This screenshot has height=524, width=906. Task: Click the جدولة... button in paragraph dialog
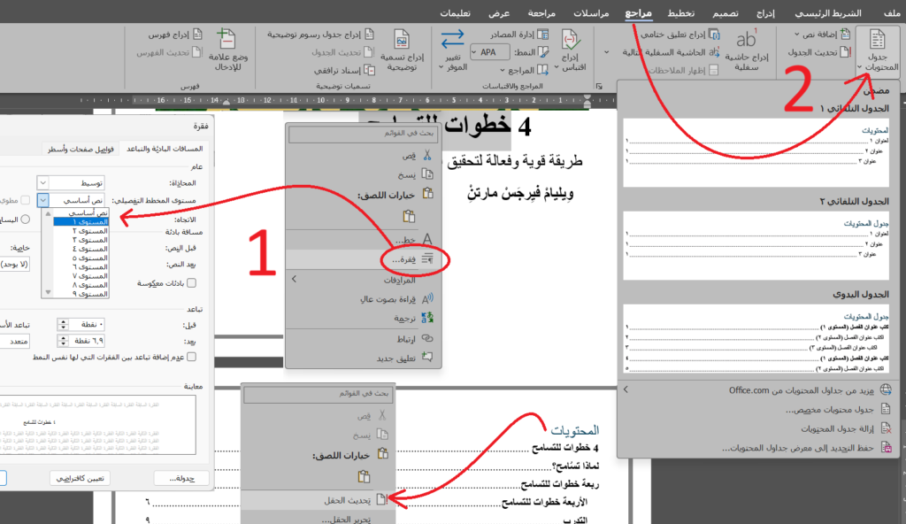coord(180,478)
